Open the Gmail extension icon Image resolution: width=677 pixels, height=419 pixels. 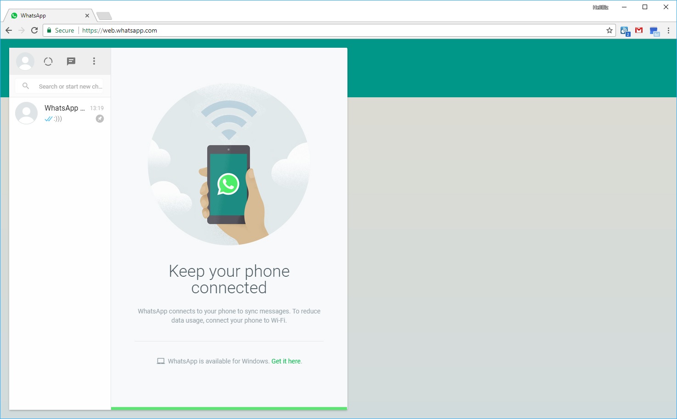639,30
